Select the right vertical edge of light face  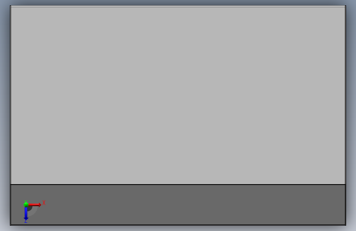[345, 95]
